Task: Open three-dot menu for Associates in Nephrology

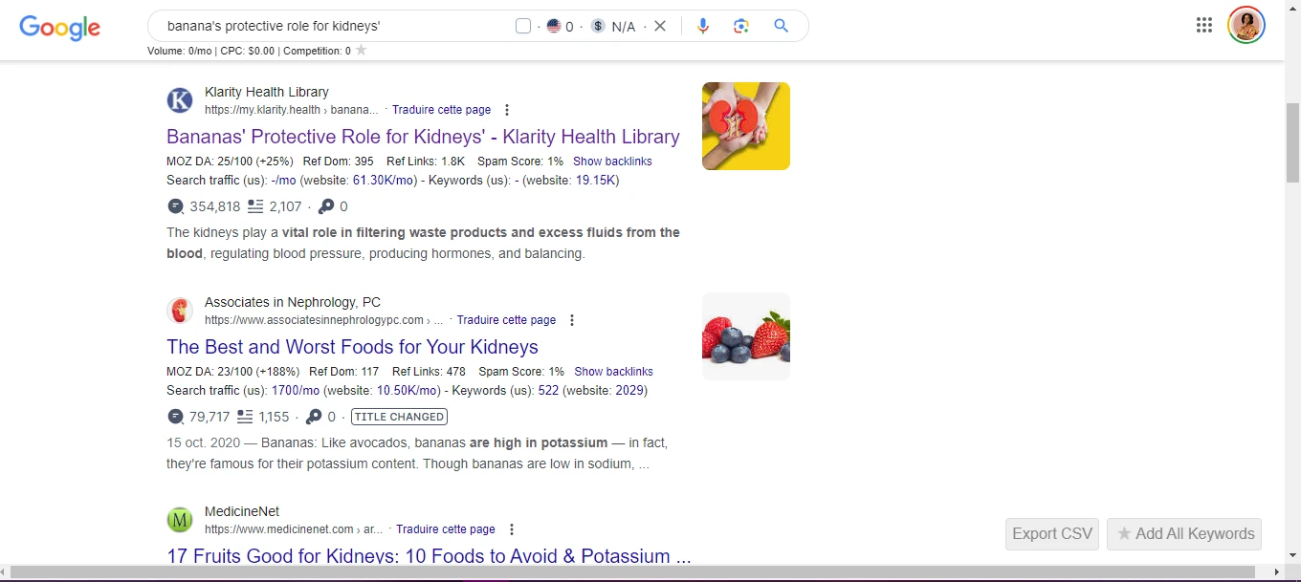Action: click(x=572, y=320)
